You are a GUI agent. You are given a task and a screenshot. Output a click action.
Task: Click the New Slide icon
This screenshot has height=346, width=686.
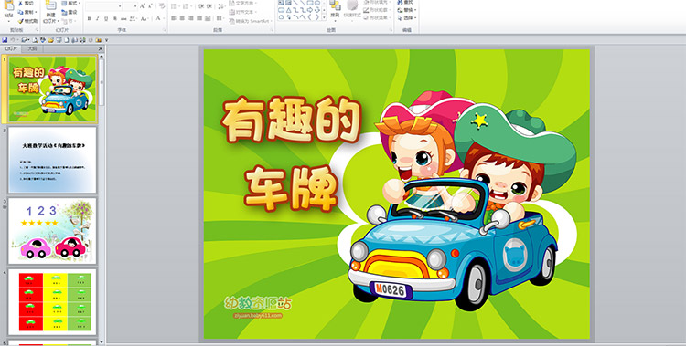click(x=50, y=5)
